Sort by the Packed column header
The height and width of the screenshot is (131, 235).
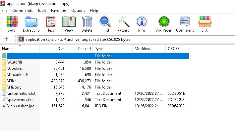coord(80,49)
